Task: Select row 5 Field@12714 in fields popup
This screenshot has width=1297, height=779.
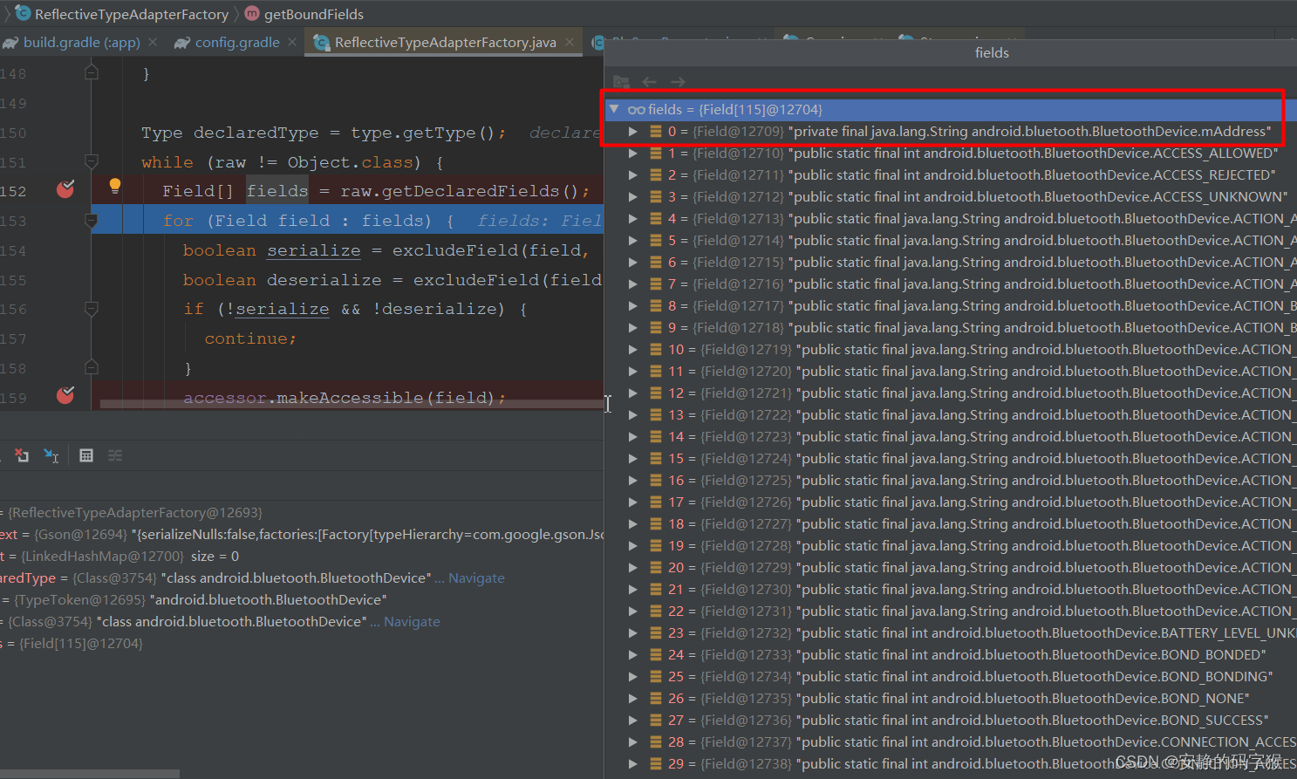Action: tap(951, 240)
